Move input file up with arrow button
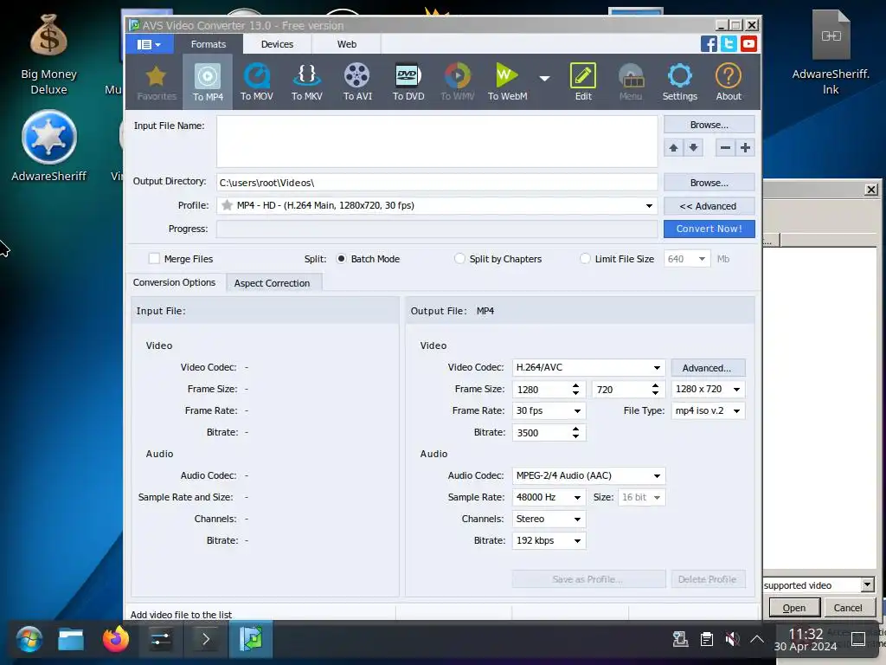The height and width of the screenshot is (665, 886). pos(673,148)
